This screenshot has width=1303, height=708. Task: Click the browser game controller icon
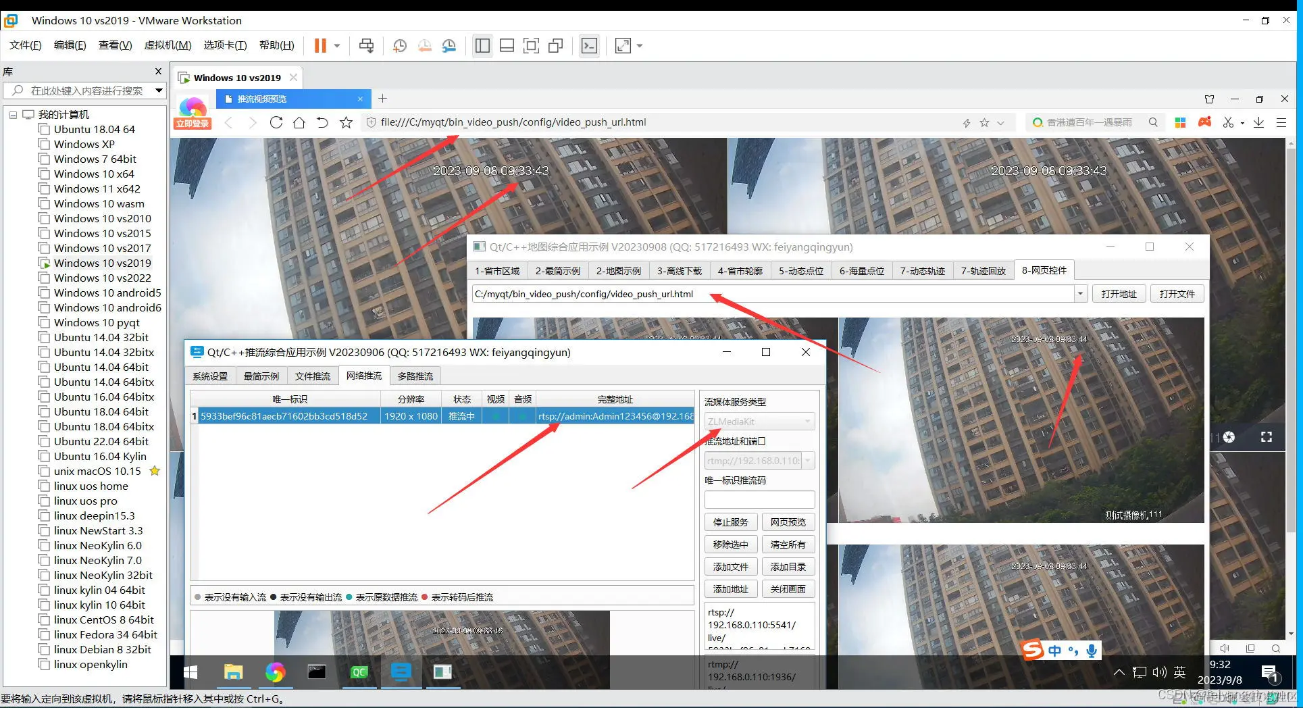tap(1204, 122)
